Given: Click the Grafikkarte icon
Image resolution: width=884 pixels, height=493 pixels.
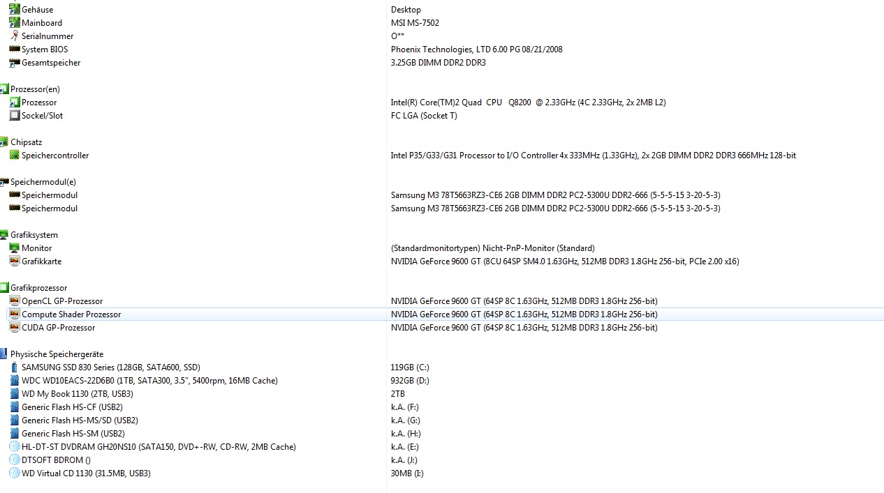Looking at the screenshot, I should pos(15,261).
